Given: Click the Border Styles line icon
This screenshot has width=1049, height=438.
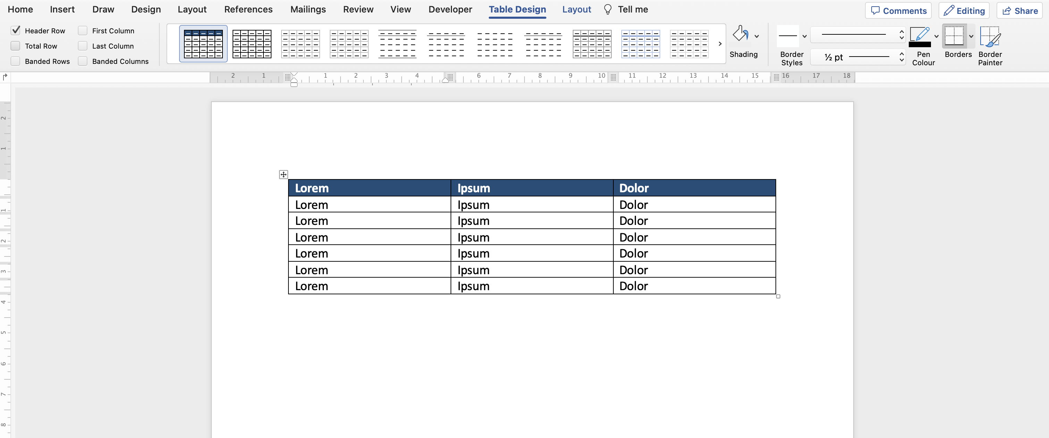Looking at the screenshot, I should click(x=788, y=36).
